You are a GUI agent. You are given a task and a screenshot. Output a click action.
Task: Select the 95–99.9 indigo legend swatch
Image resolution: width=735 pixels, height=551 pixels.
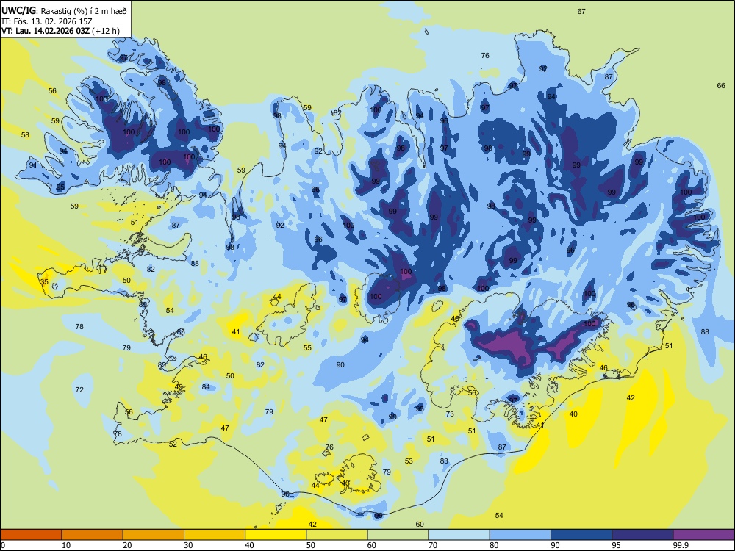[x=642, y=535]
